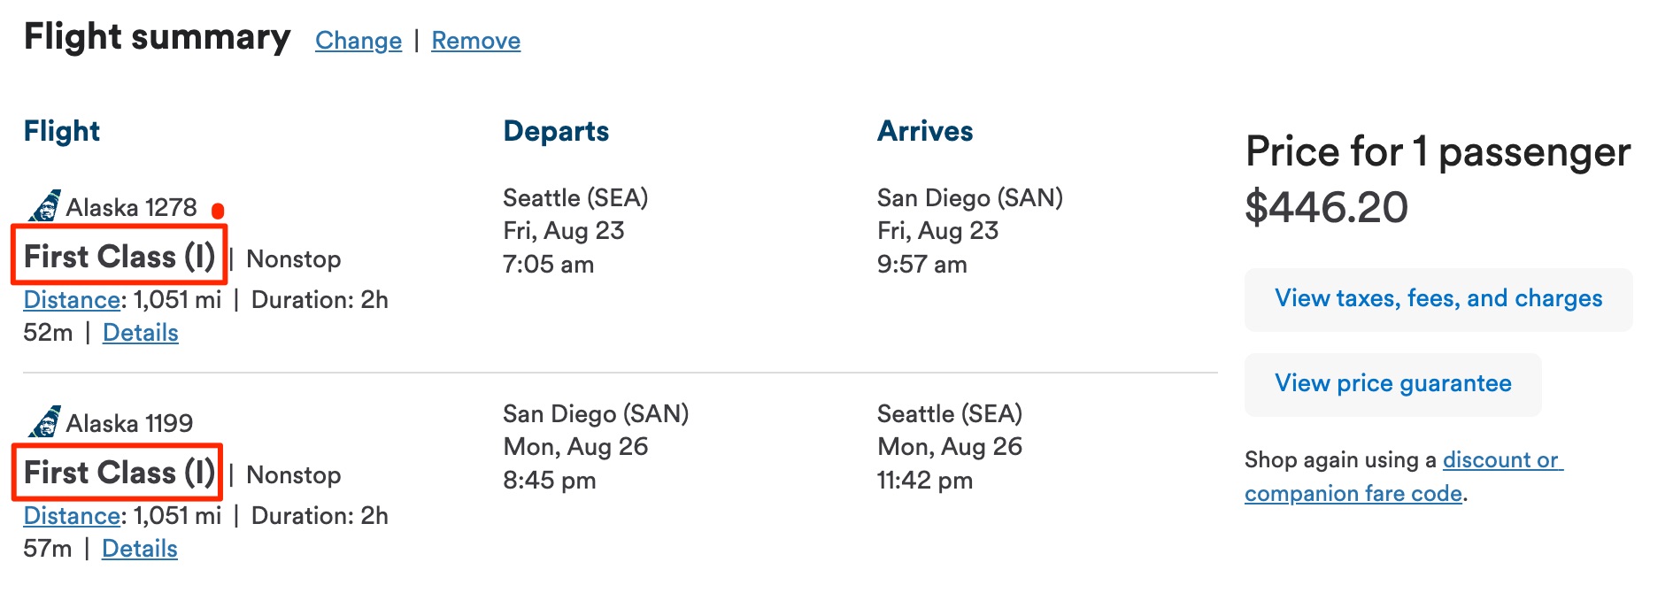Screen dimensions: 1673x593
Task: Click the Alaska Airlines logo beside flight 1278
Action: coord(46,206)
